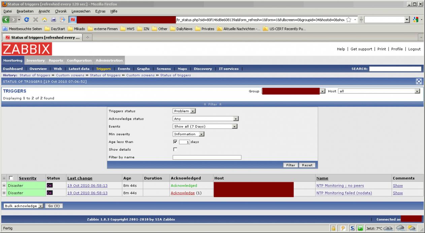The width and height of the screenshot is (425, 233).
Task: Open 'NTP Monitoring failed (nodata)' trigger link
Action: click(x=344, y=193)
